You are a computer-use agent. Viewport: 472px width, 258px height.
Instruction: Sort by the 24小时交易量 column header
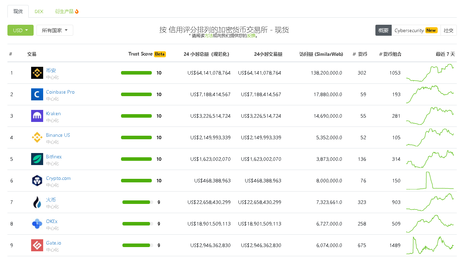tap(268, 54)
